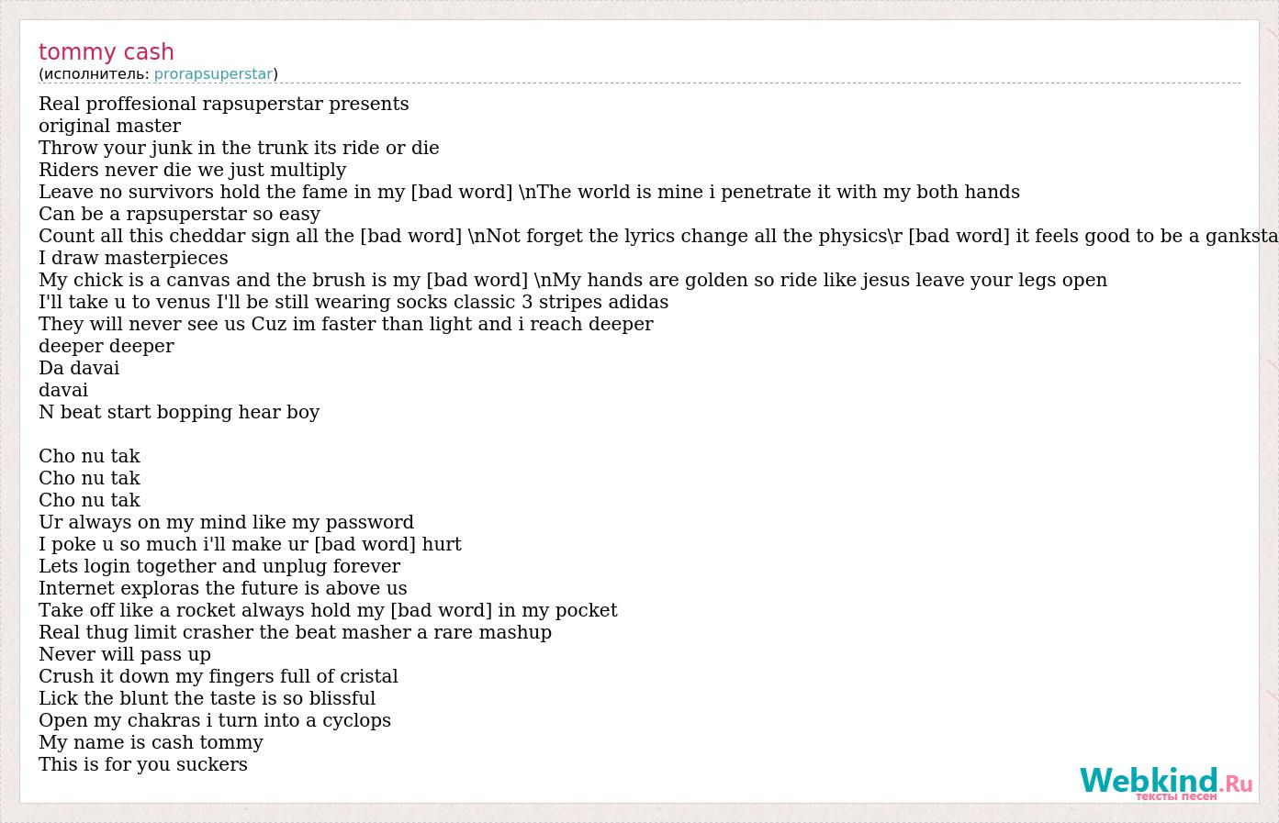Click the 'original master' lyric line
Image resolution: width=1279 pixels, height=823 pixels.
tap(110, 126)
